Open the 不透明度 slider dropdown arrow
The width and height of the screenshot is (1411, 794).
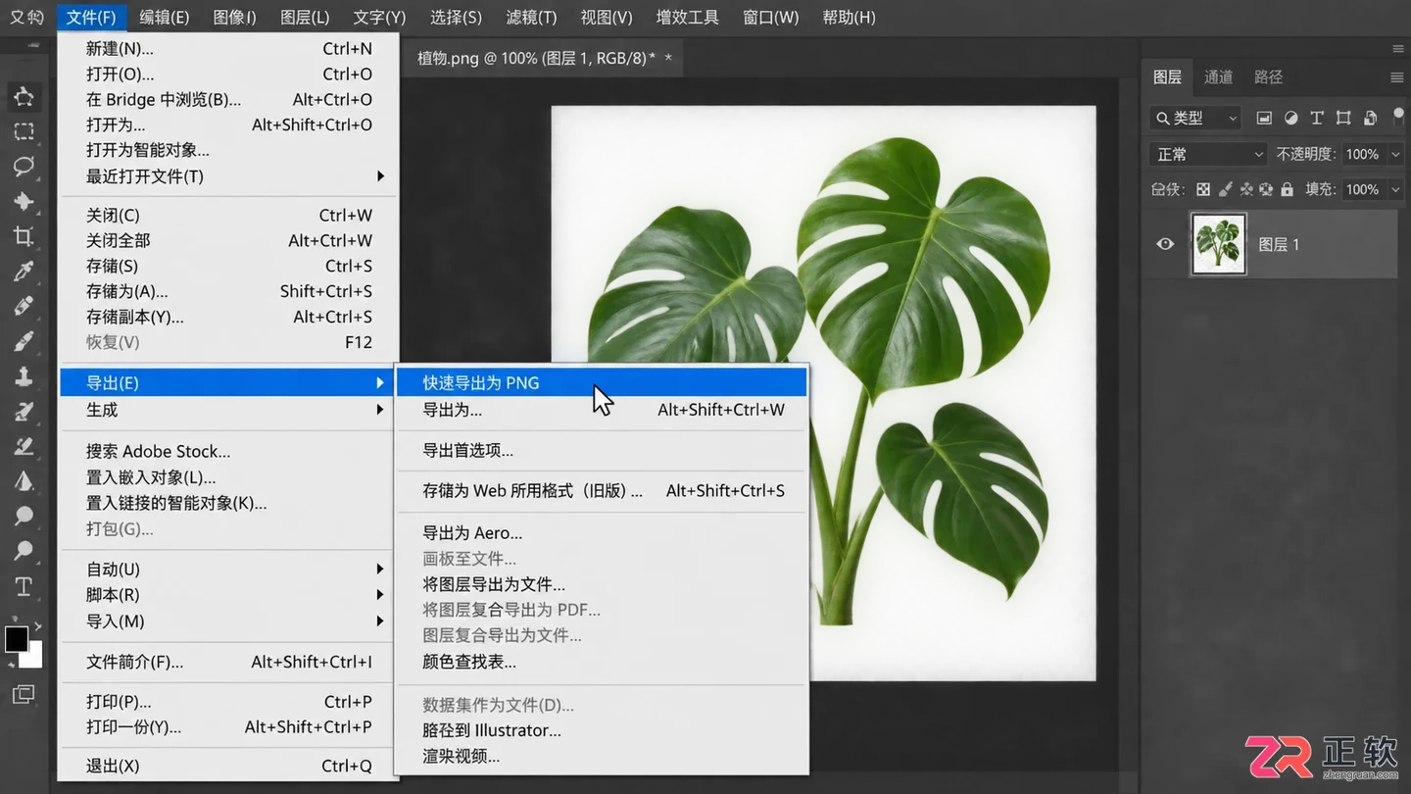(1395, 154)
